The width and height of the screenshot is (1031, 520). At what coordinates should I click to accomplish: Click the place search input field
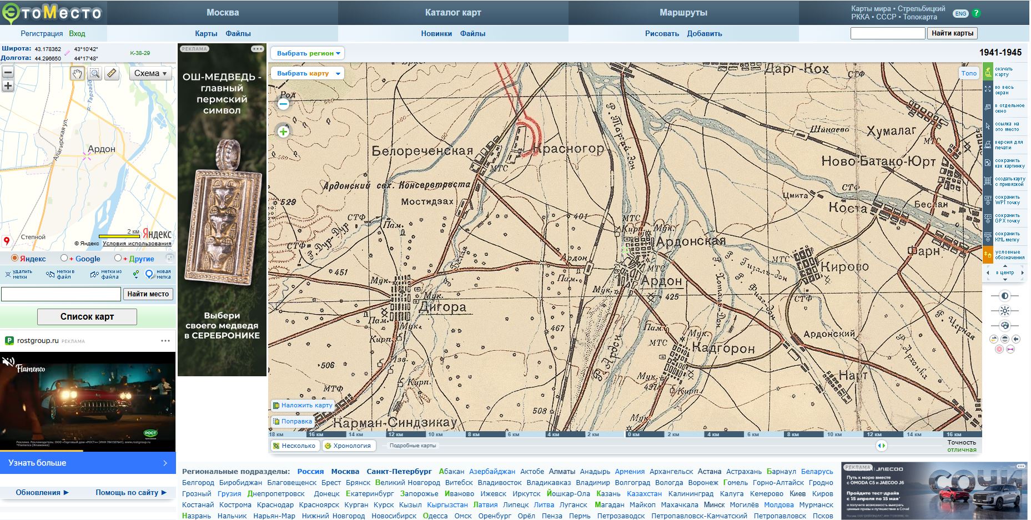pyautogui.click(x=61, y=294)
